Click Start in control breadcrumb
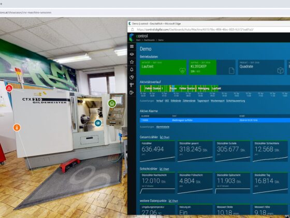Viewport: 290px width, 218px height. point(138,40)
